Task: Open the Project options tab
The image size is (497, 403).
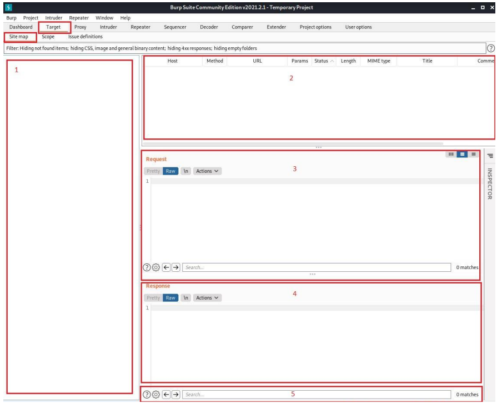Action: click(315, 27)
